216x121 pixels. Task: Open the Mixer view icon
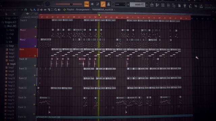pyautogui.click(x=168, y=5)
